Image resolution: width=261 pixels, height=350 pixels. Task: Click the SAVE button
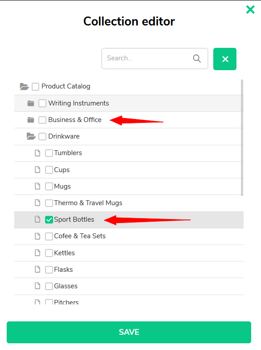click(129, 332)
